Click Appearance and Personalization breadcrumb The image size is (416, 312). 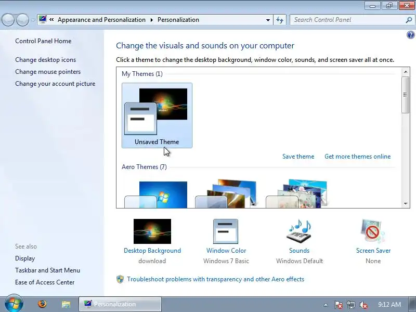point(101,20)
